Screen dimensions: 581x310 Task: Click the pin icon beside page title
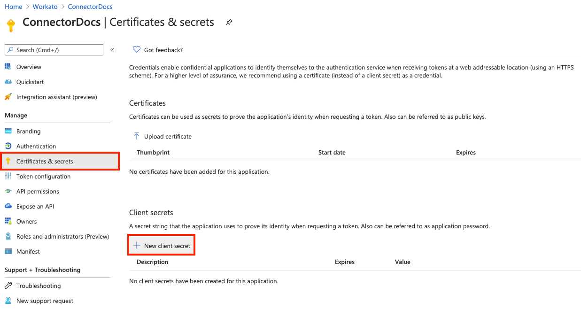point(229,22)
